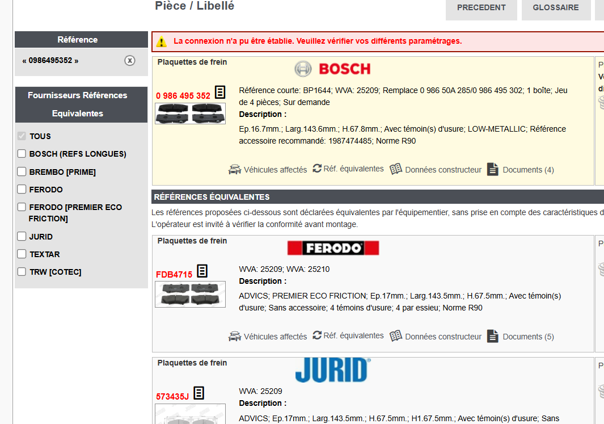Open Bosch Réf. équivalentes link
This screenshot has height=424, width=604.
click(x=354, y=169)
